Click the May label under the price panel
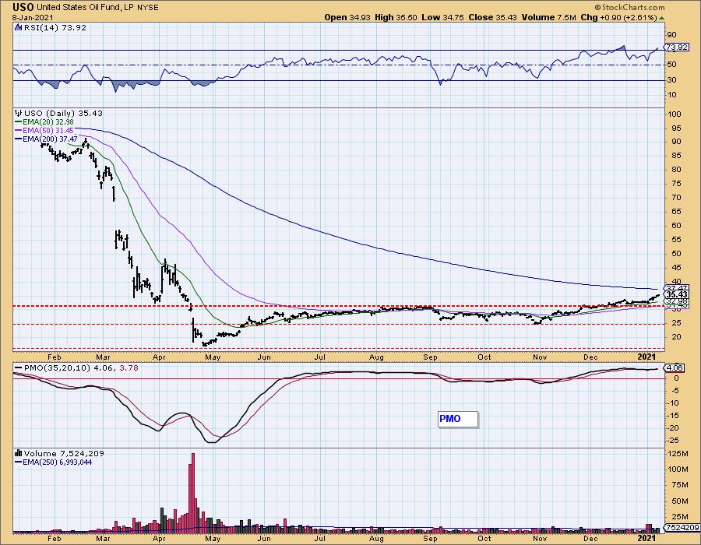This screenshot has height=545, width=701. [213, 357]
